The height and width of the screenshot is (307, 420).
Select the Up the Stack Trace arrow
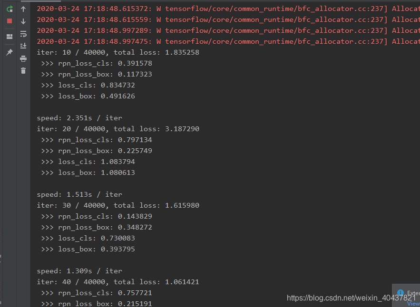coord(23,9)
